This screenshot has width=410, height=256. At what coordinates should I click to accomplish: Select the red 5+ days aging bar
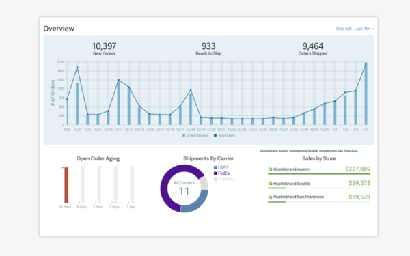point(66,185)
